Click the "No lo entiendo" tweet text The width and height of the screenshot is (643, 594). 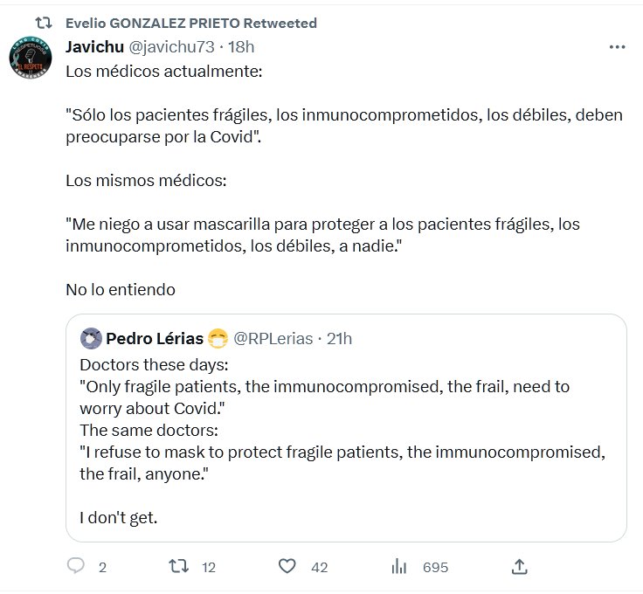pyautogui.click(x=121, y=289)
